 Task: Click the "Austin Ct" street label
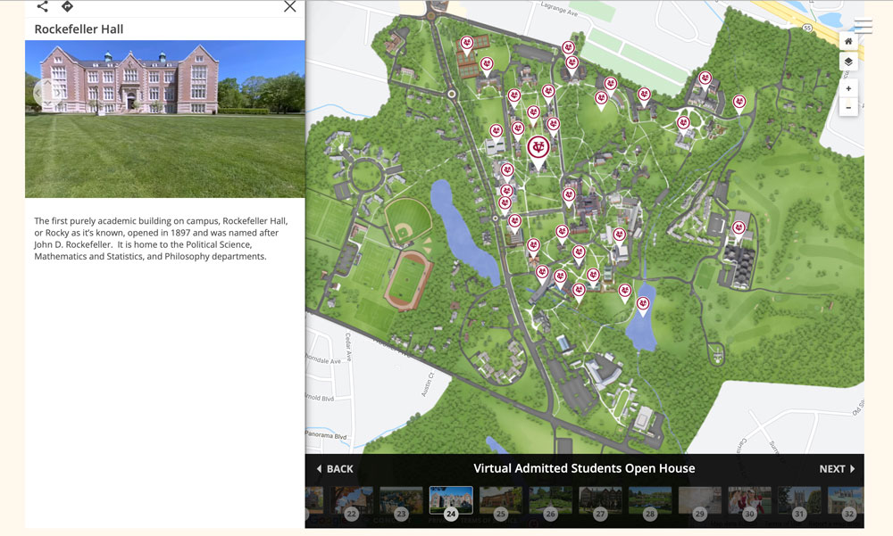pyautogui.click(x=428, y=384)
